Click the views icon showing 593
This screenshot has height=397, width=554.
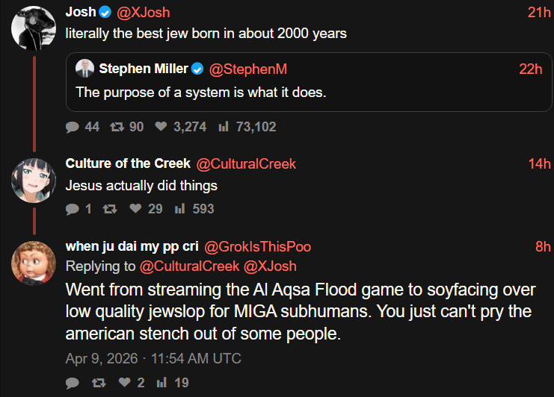point(179,209)
